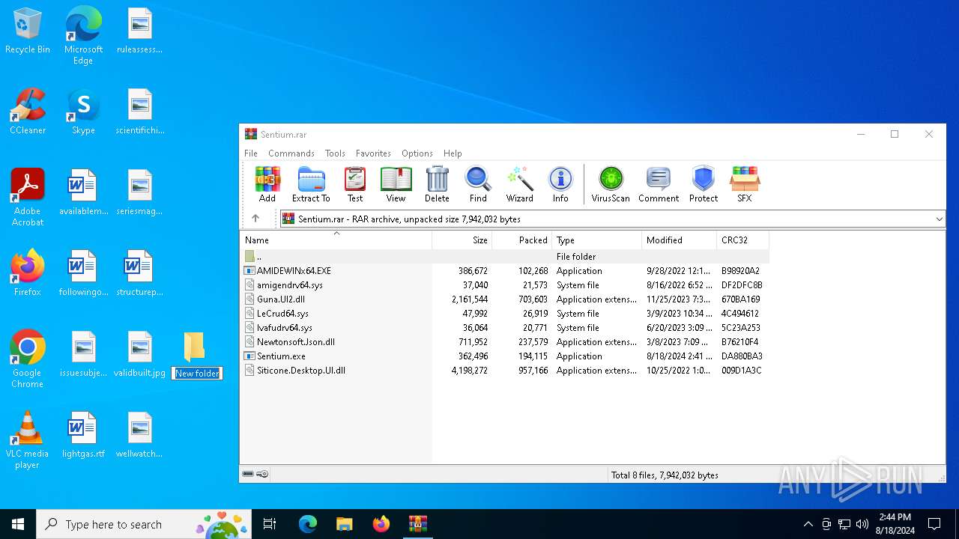The image size is (959, 539).
Task: Click the WinRAR taskbar button
Action: [x=417, y=524]
